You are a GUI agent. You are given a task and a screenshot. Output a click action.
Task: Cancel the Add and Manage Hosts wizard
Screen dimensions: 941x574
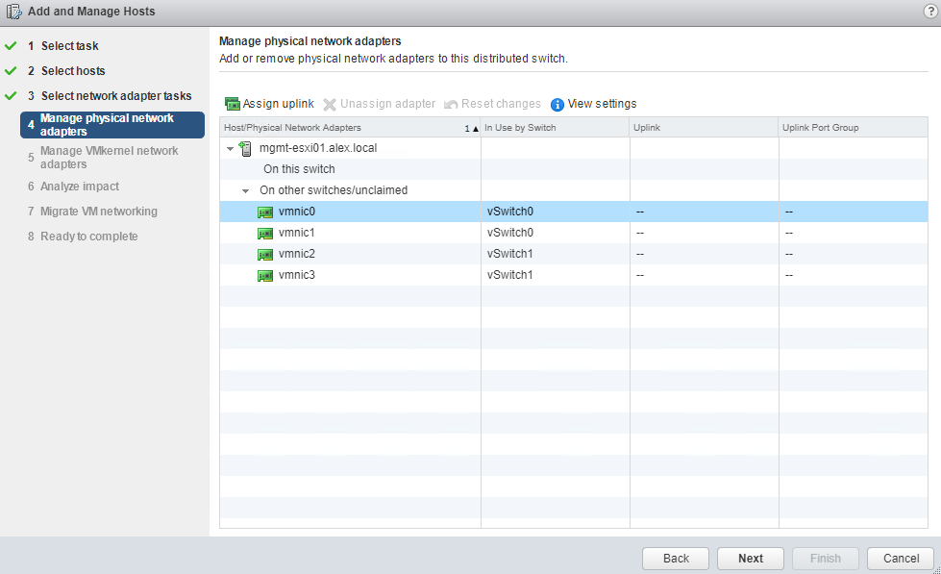coord(901,559)
